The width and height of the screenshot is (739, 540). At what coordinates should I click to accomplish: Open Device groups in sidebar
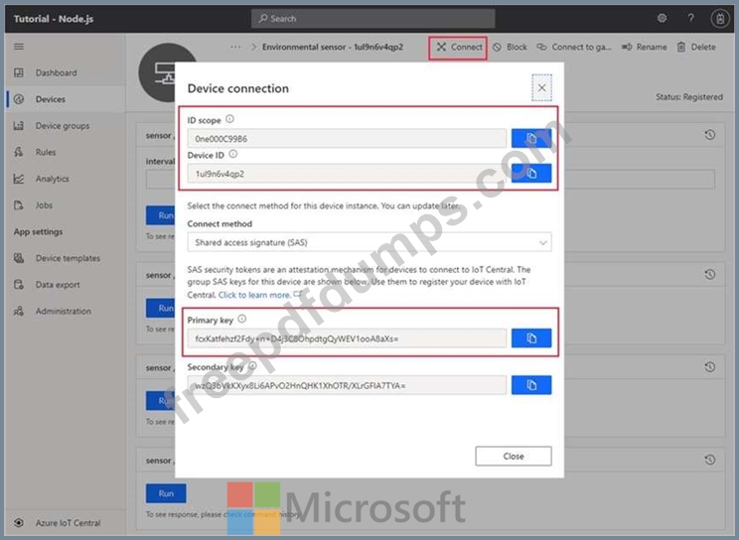coord(65,126)
